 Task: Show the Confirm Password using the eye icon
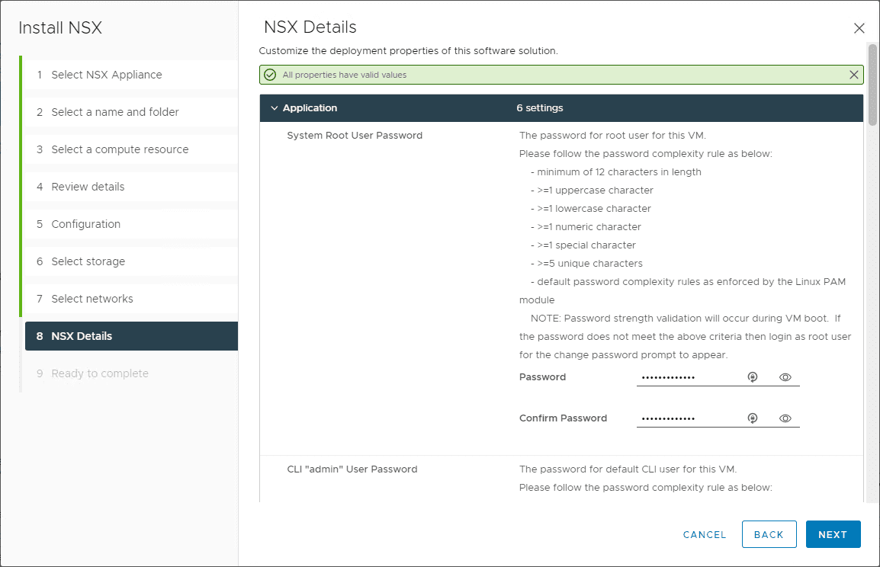coord(785,418)
